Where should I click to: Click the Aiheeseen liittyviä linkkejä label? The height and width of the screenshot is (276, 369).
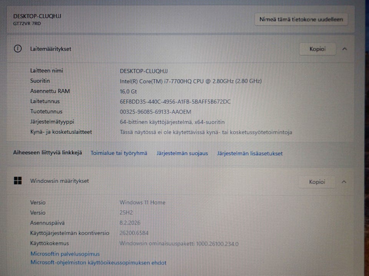(48, 153)
